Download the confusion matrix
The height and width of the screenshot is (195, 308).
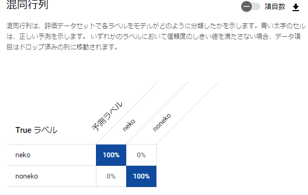296,7
